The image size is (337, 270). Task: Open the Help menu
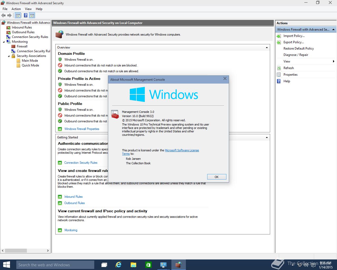(x=39, y=9)
